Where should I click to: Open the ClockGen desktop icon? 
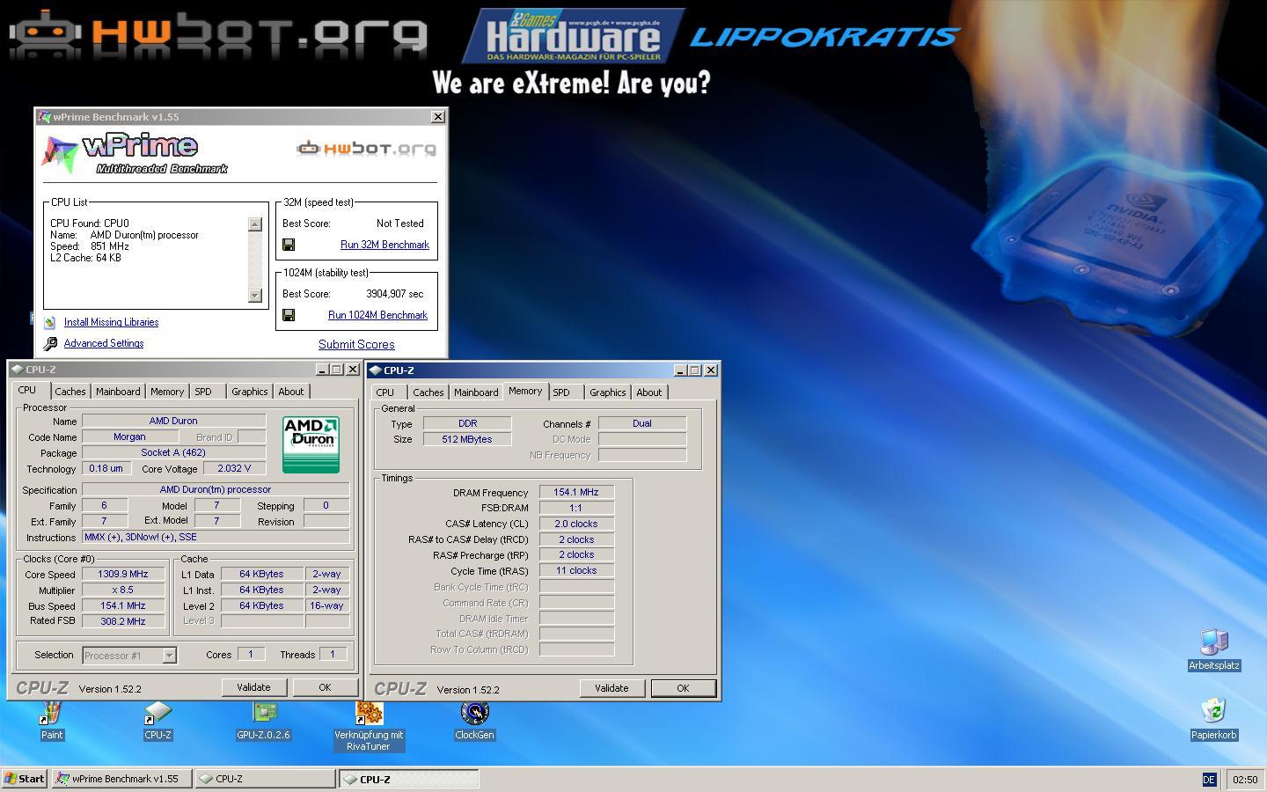474,715
